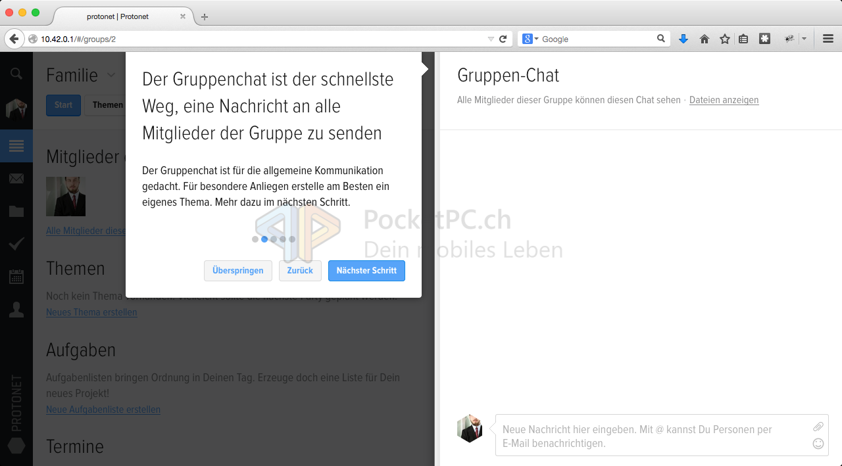Click the search icon in Protonet sidebar
This screenshot has width=842, height=466.
(x=16, y=74)
